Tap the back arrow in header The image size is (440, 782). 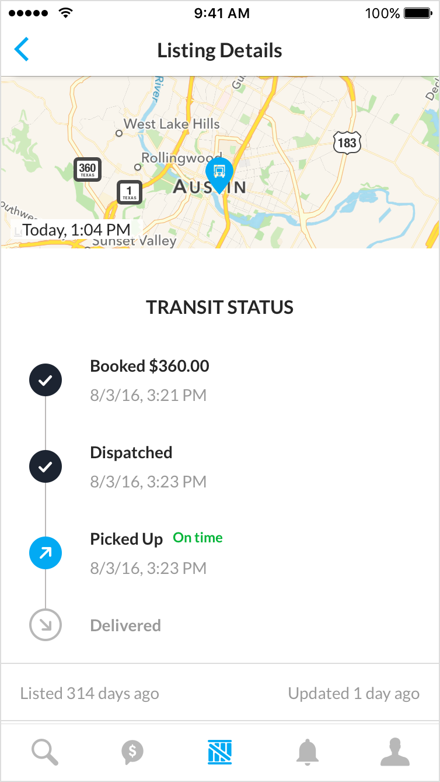[x=22, y=50]
